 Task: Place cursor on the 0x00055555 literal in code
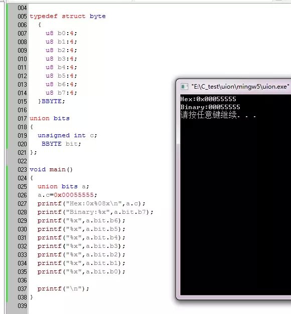click(x=74, y=195)
